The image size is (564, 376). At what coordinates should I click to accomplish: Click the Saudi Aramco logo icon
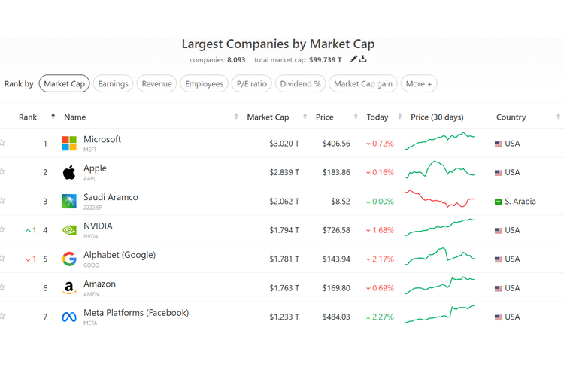(69, 202)
